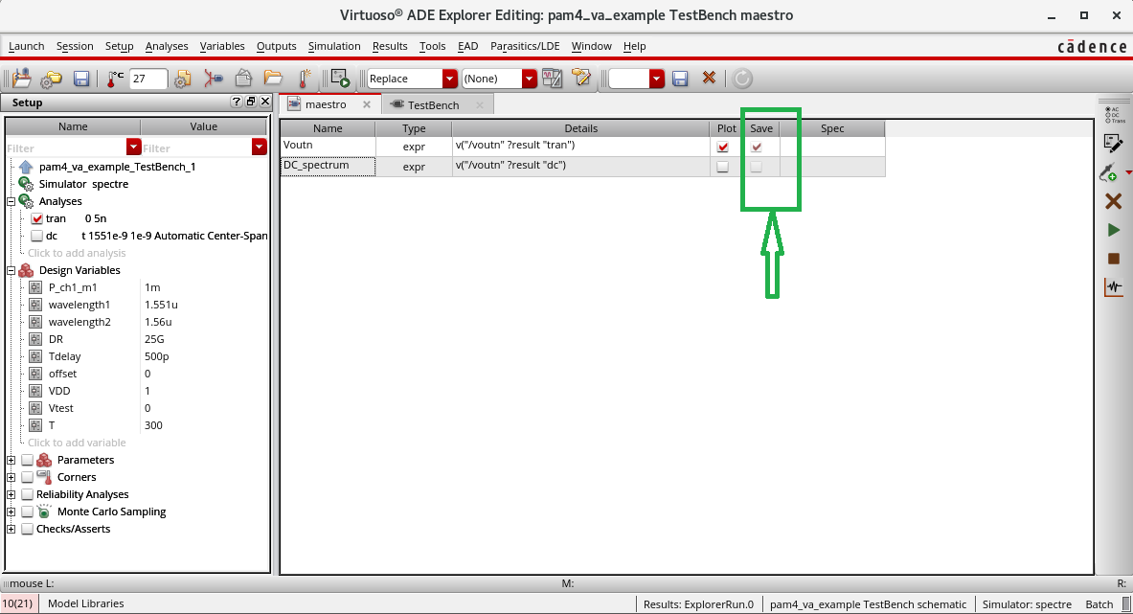Click the simulation run-with-screen icon
The width and height of the screenshot is (1133, 614).
pyautogui.click(x=340, y=79)
